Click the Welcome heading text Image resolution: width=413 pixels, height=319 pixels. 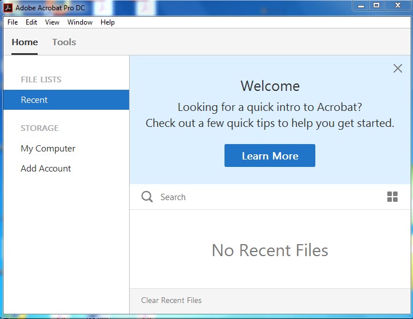point(270,86)
